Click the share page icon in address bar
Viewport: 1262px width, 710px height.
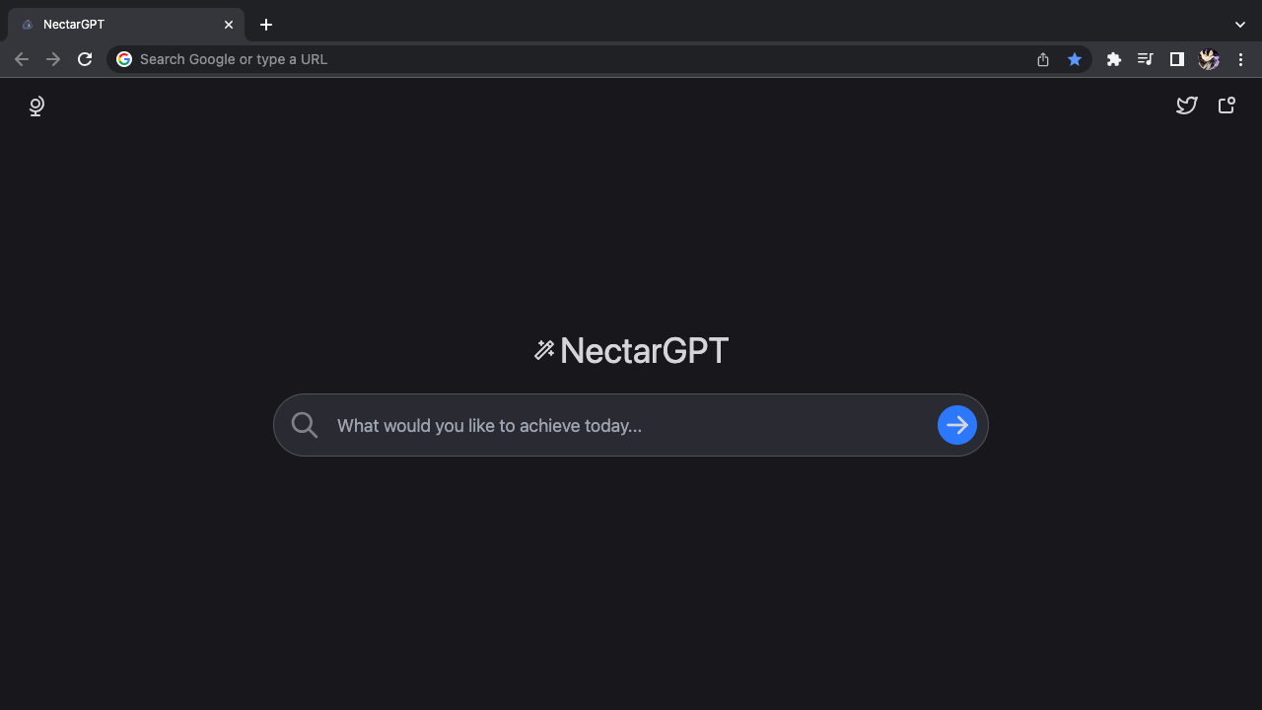click(1043, 59)
